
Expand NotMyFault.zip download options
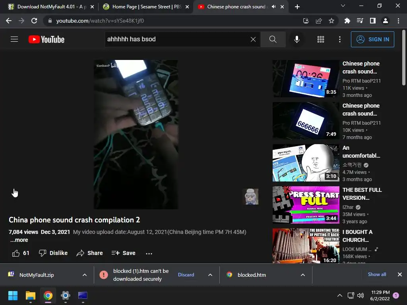click(x=85, y=275)
